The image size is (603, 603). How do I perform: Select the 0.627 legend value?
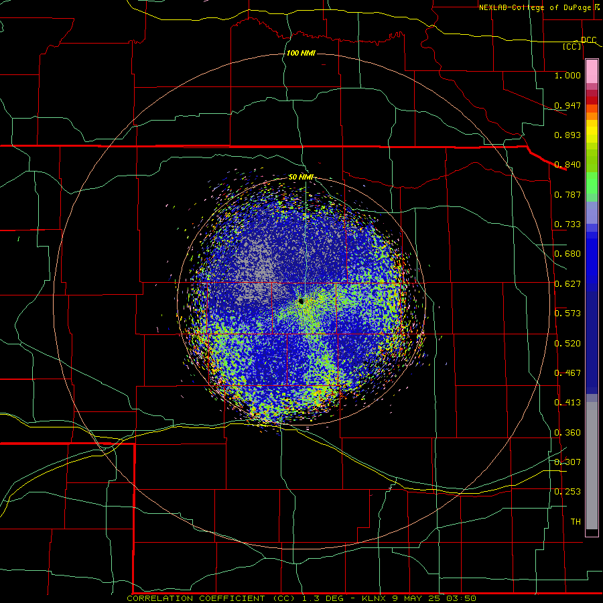tap(567, 284)
